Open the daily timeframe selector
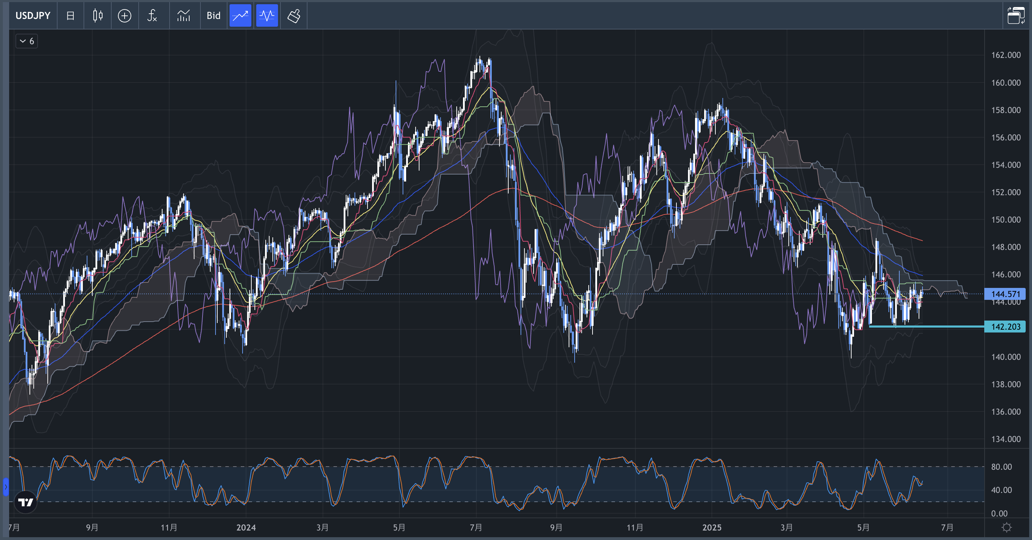Viewport: 1032px width, 540px height. [71, 15]
